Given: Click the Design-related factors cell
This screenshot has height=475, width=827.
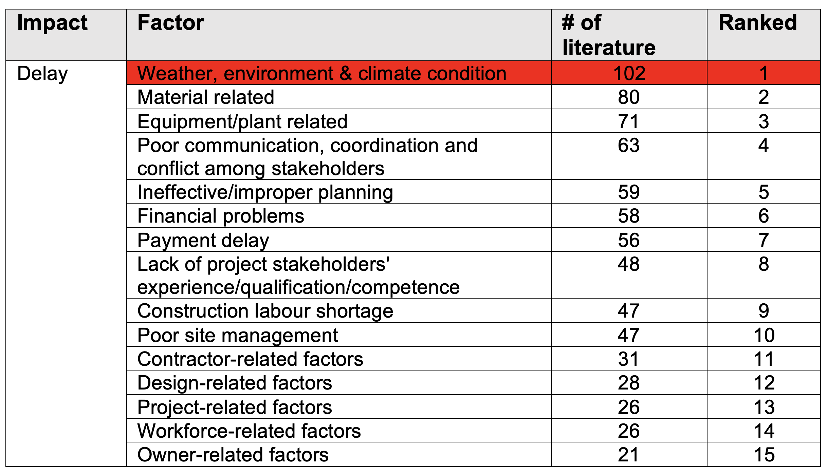Looking at the screenshot, I should 235,383.
